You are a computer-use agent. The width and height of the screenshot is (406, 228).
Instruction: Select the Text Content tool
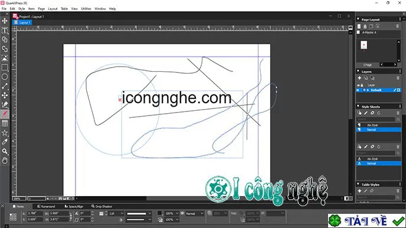click(x=5, y=30)
